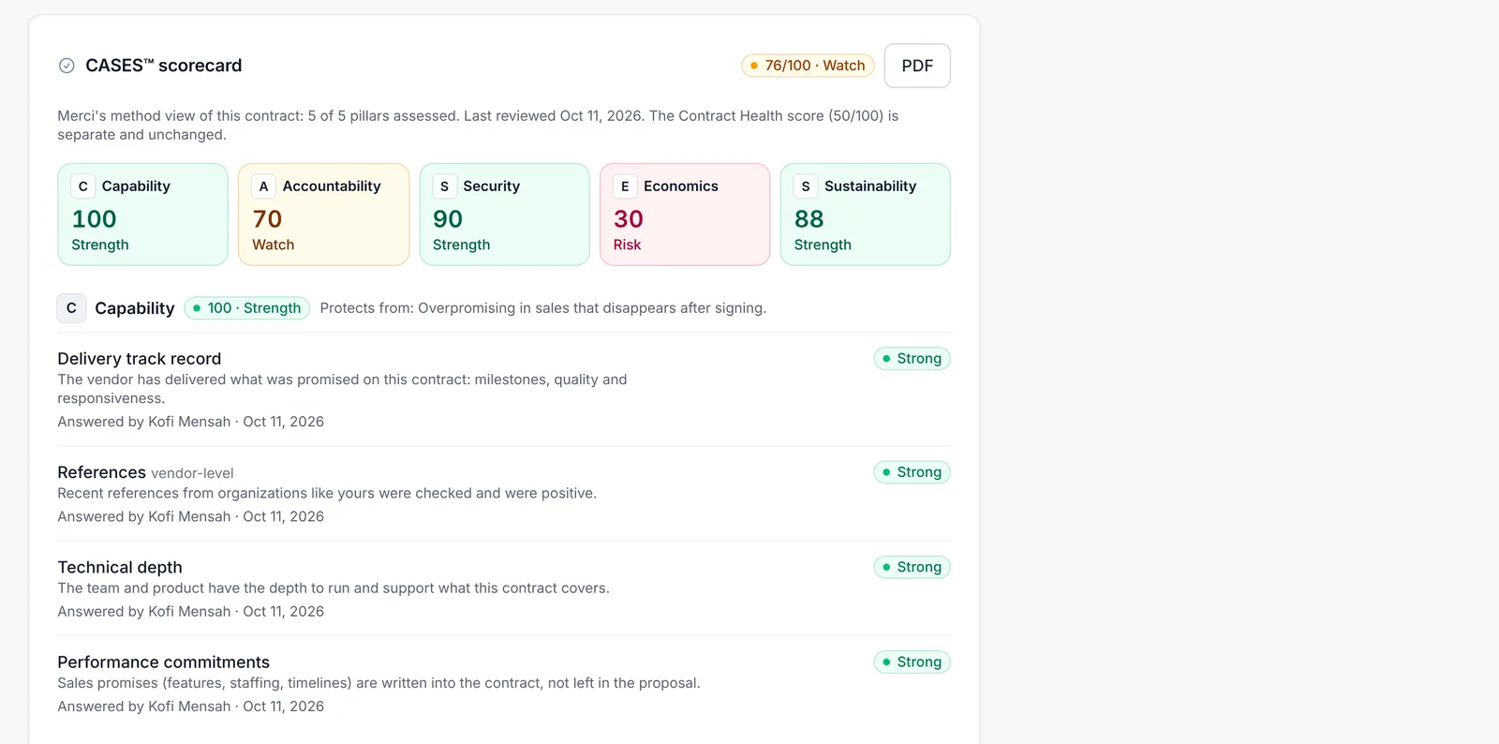Click the Strong badge for References

[x=912, y=472]
